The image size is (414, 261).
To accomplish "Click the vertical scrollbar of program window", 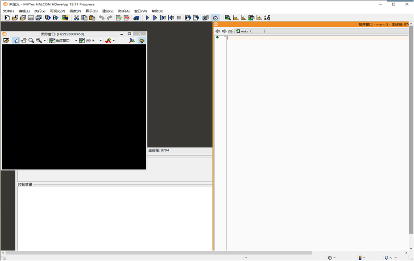I will (x=411, y=129).
